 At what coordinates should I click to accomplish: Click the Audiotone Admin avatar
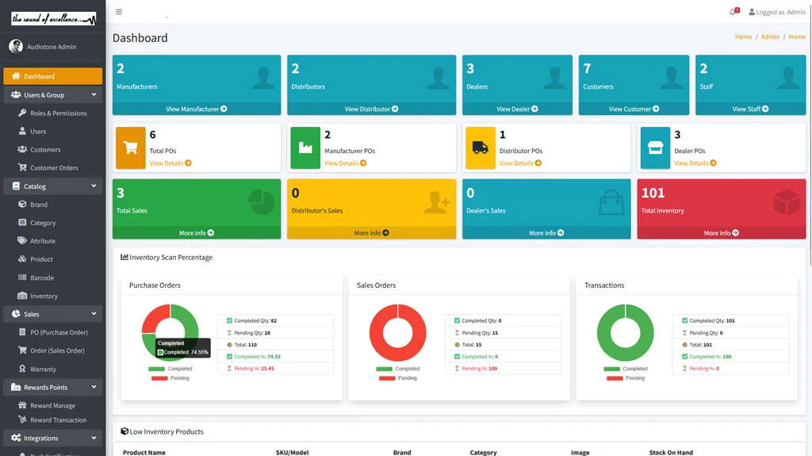pos(16,47)
